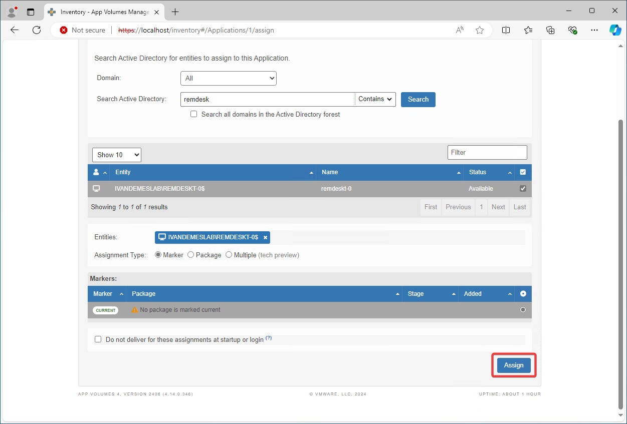Open the Domain dropdown
The image size is (627, 424).
228,78
